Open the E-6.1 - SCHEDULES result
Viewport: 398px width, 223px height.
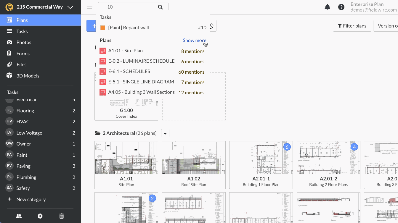[x=153, y=72]
